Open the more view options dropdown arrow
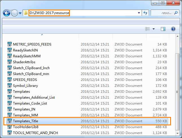 click(154, 29)
